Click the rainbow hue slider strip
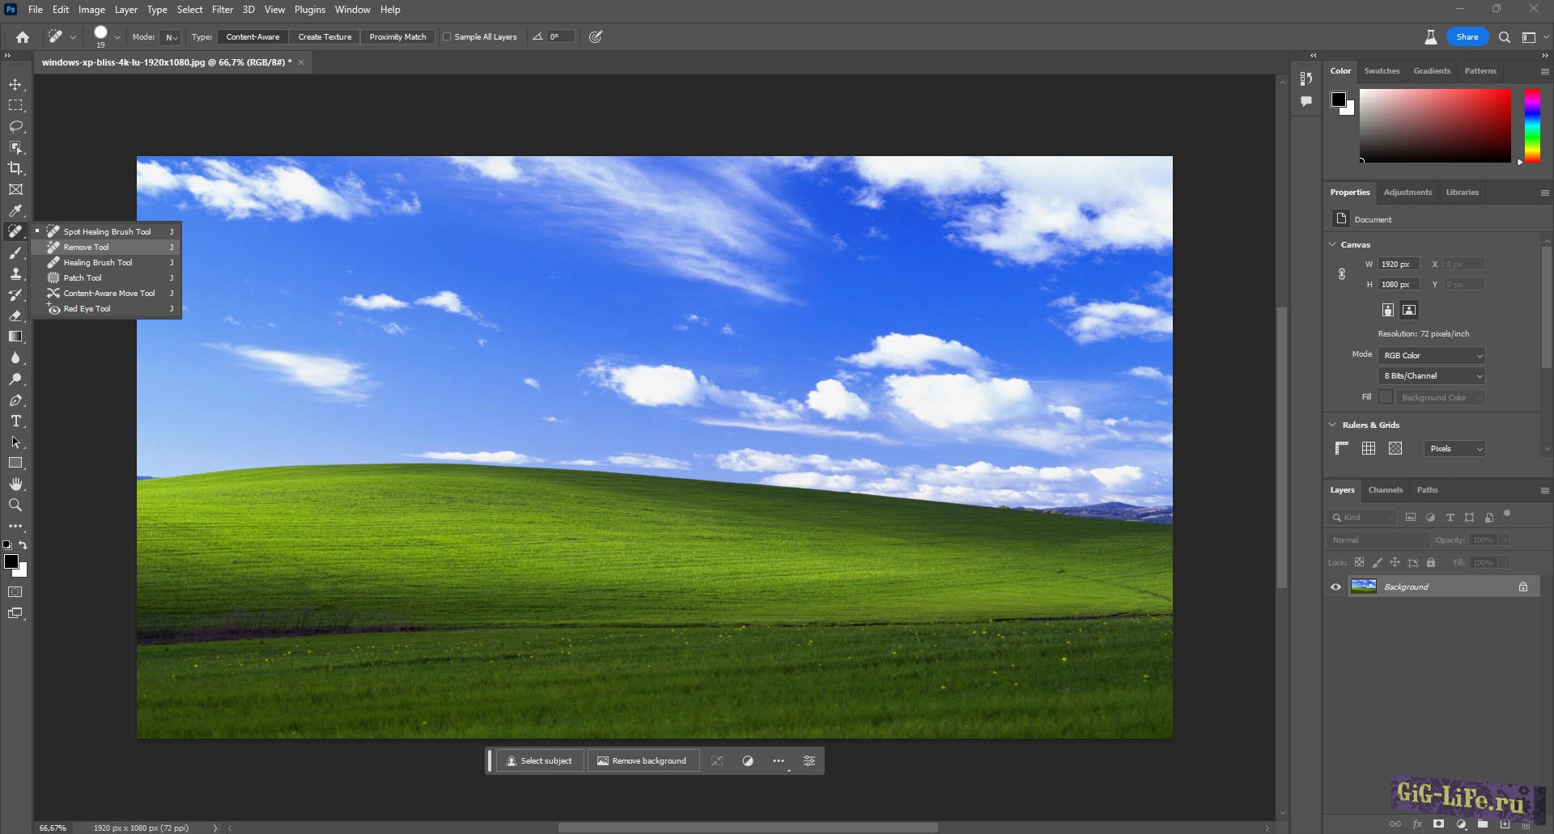The width and height of the screenshot is (1554, 834). [1532, 125]
